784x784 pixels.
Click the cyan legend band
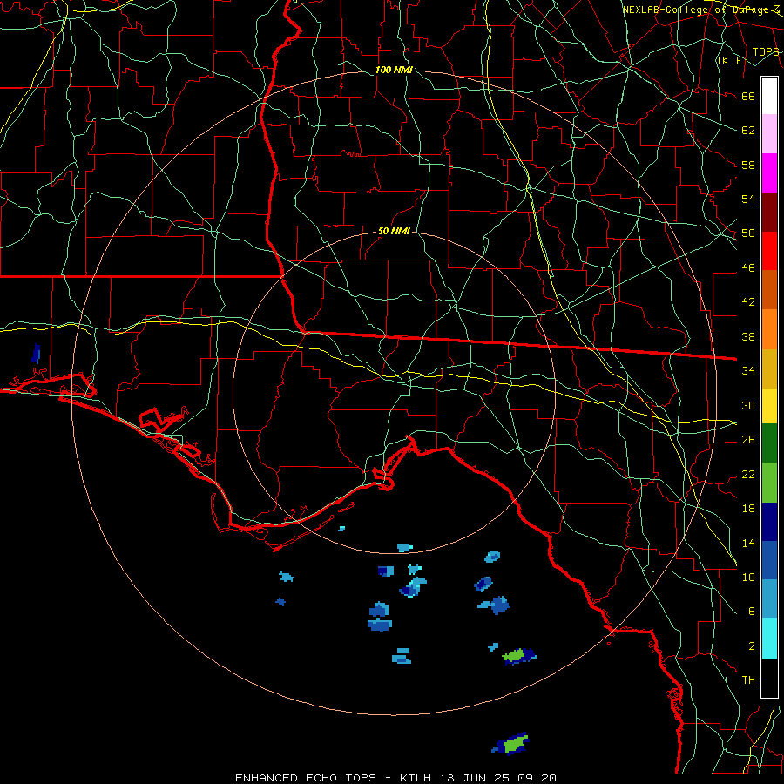[769, 638]
